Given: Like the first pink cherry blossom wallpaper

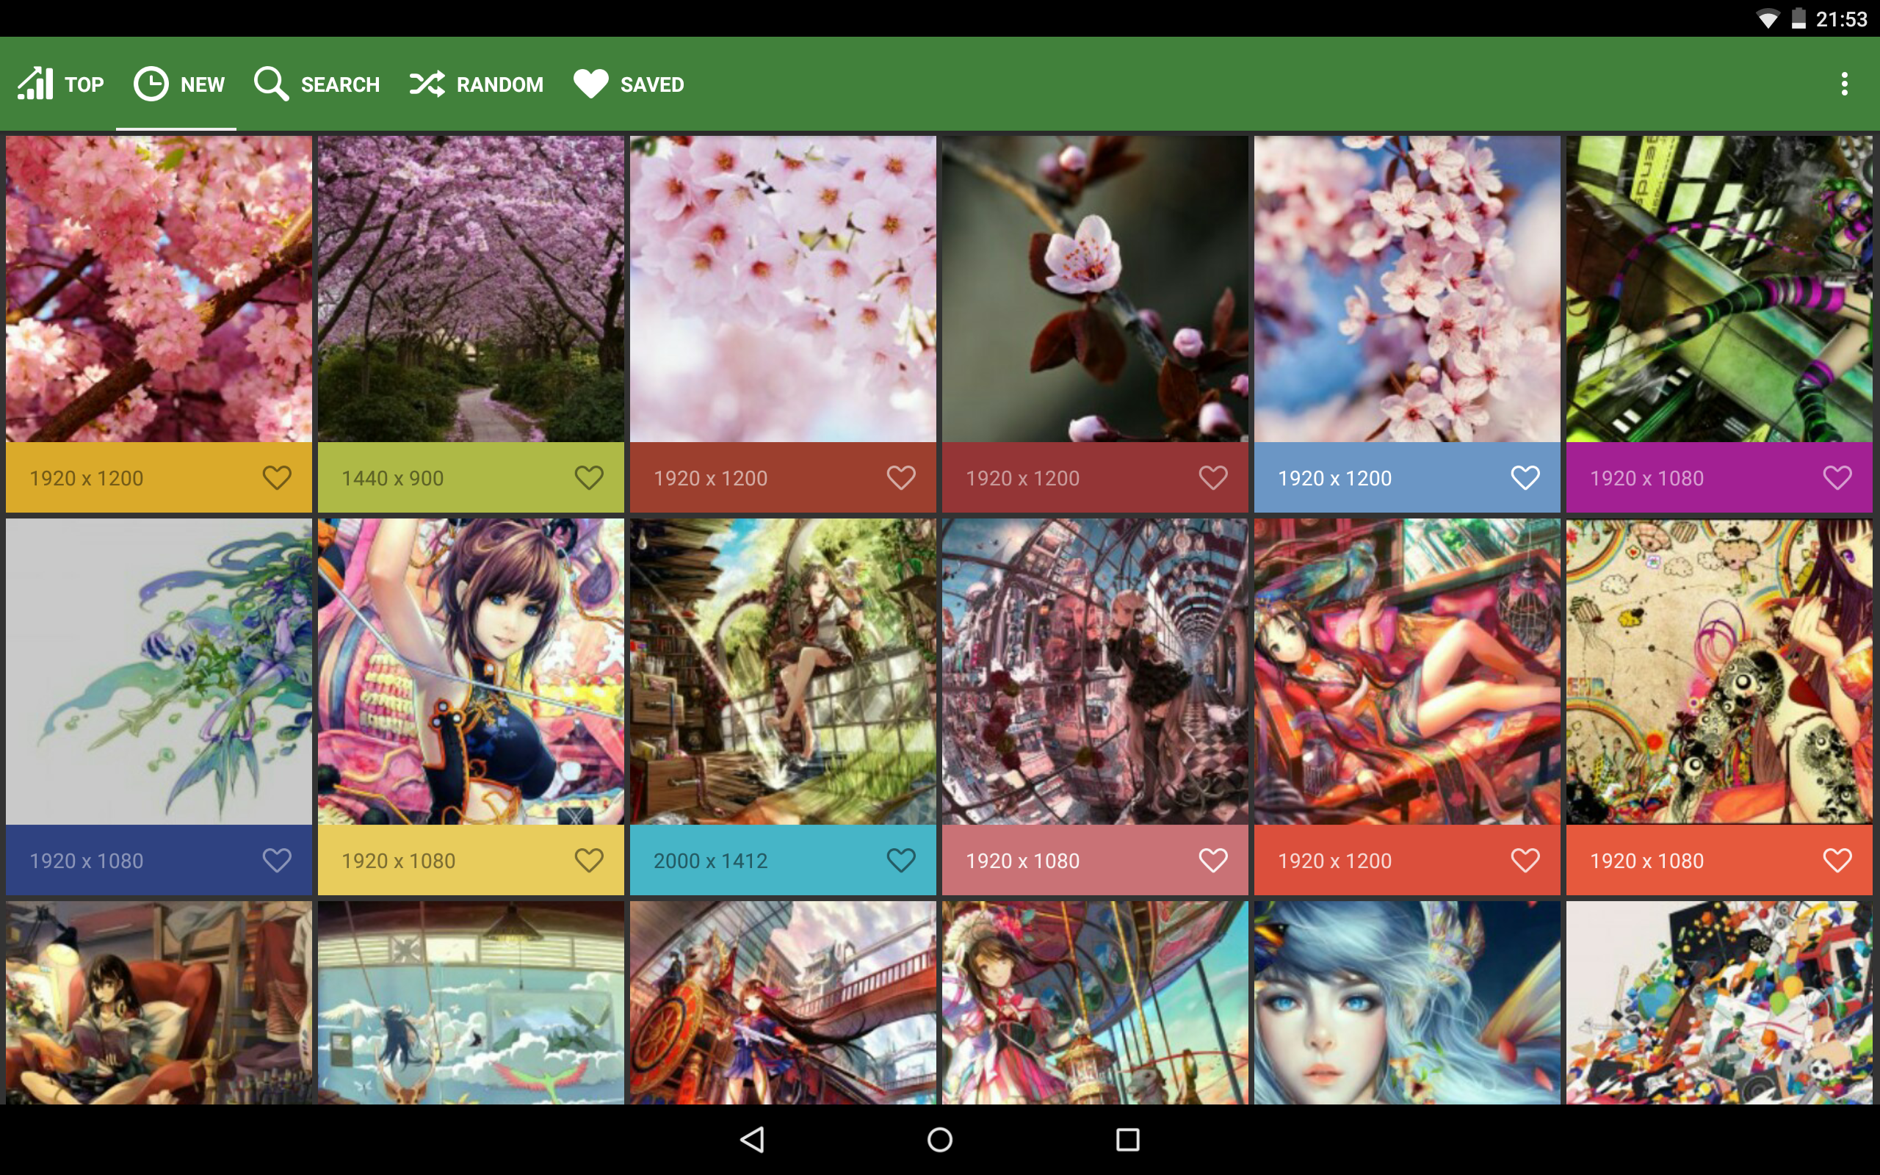Looking at the screenshot, I should (x=277, y=477).
